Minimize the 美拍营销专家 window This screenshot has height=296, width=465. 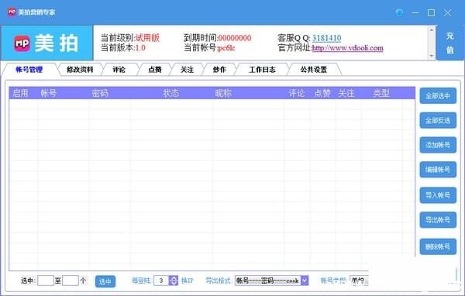(415, 12)
